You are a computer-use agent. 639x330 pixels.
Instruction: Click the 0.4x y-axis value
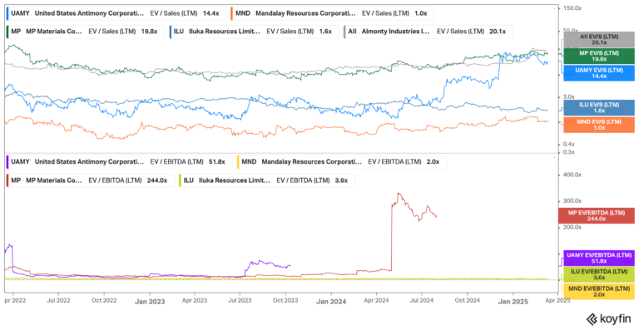(568, 144)
